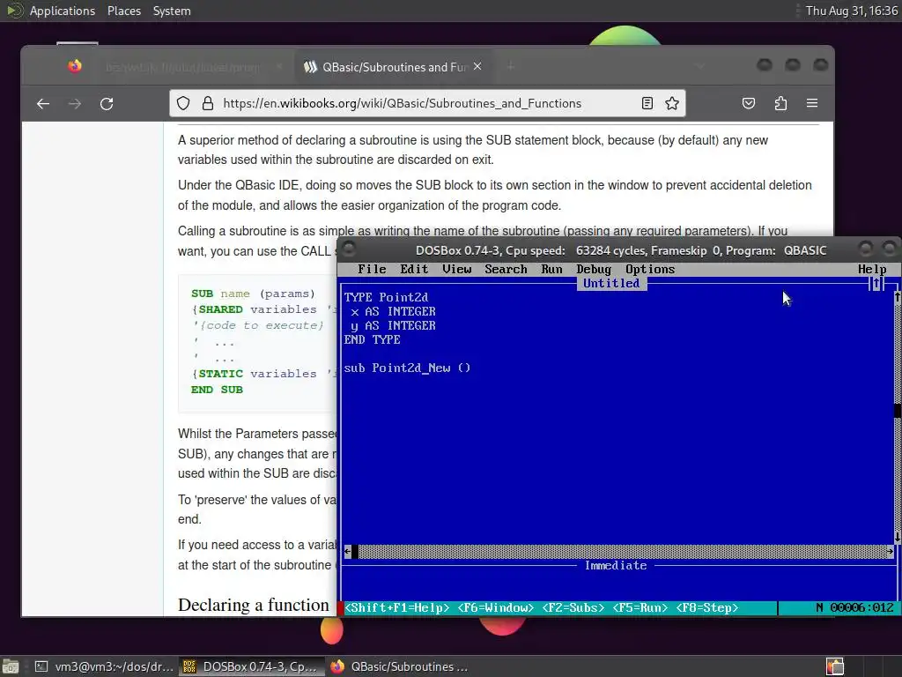Image resolution: width=902 pixels, height=677 pixels.
Task: Click the Firefox logo in tab bar
Action: [75, 66]
